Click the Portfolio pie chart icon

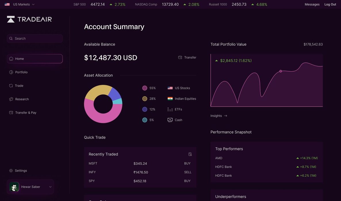click(x=11, y=72)
